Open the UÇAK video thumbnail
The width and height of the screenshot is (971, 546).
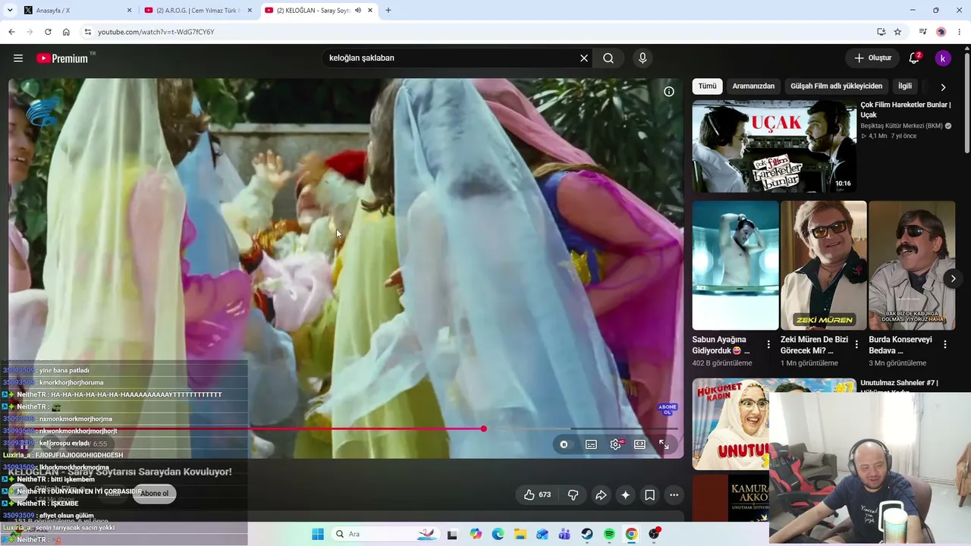(774, 146)
